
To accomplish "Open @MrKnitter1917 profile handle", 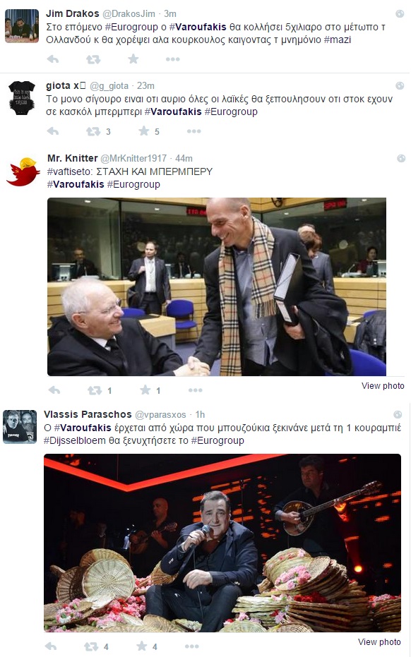I will (x=133, y=158).
